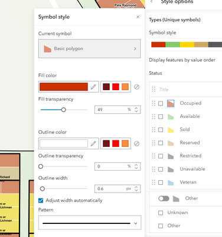Check the Unknown checkbox
The image size is (222, 237).
(x=161, y=213)
